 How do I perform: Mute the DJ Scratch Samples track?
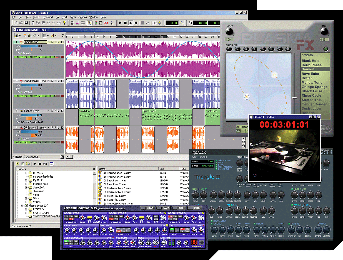tap(48, 127)
